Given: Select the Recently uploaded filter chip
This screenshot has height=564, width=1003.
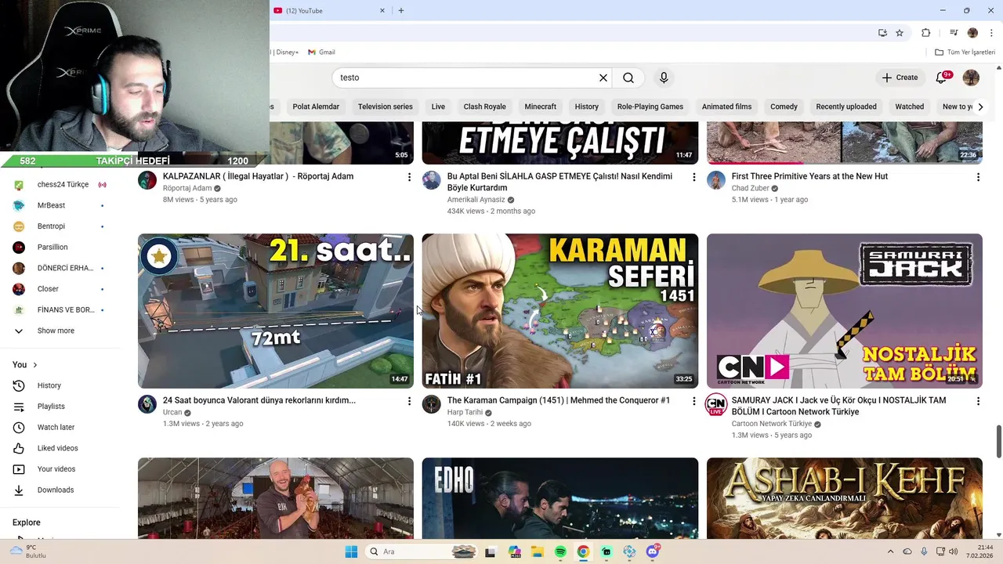Looking at the screenshot, I should pyautogui.click(x=846, y=107).
